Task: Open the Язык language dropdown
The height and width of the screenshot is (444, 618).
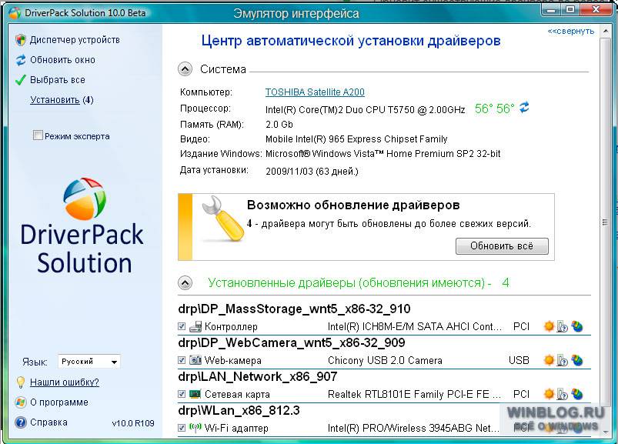Action: 89,362
